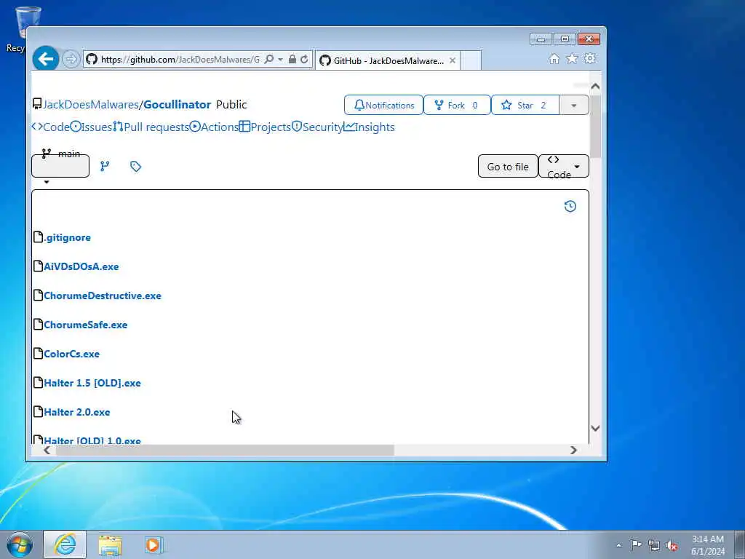This screenshot has width=745, height=559.
Task: Open the Insights tab
Action: pos(369,127)
